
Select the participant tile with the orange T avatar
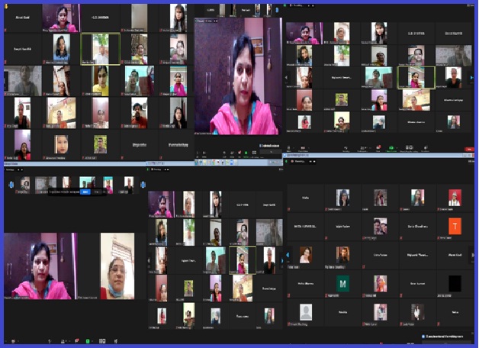coord(455,226)
